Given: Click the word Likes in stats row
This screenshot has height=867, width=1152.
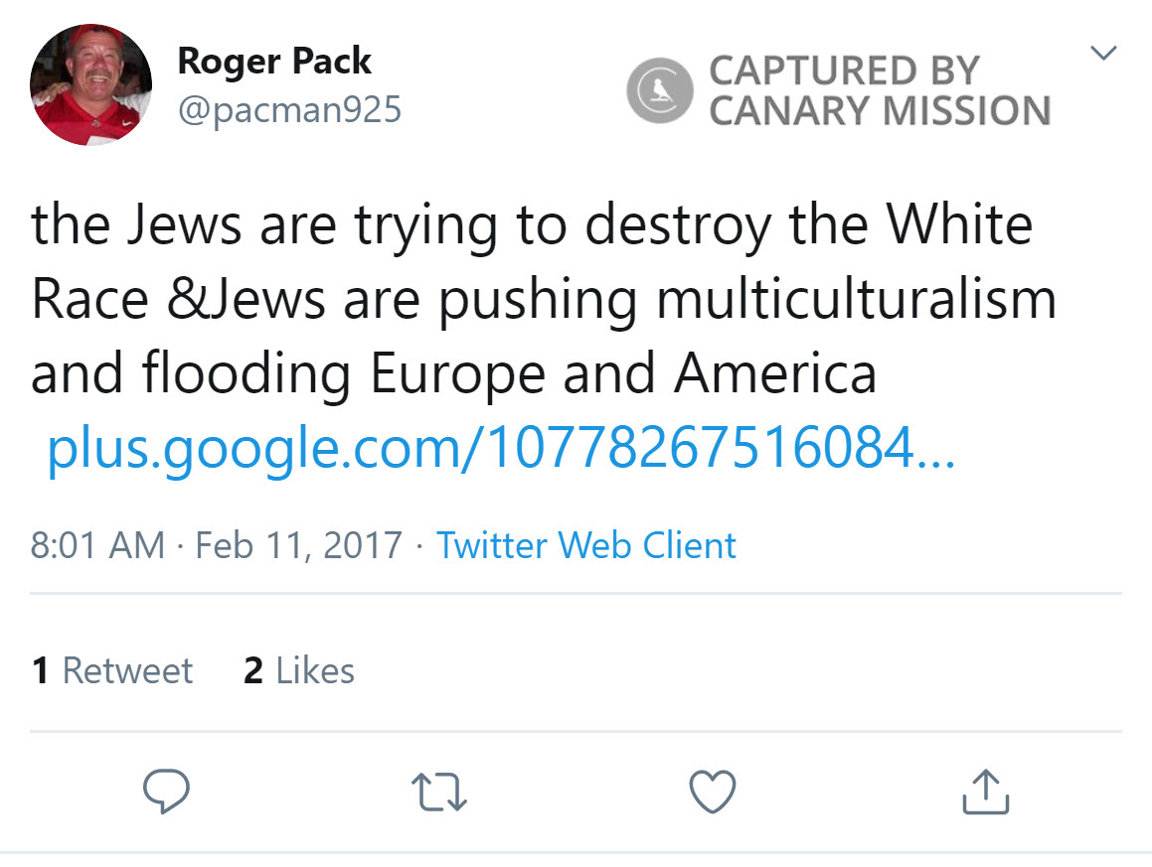Looking at the screenshot, I should point(315,670).
